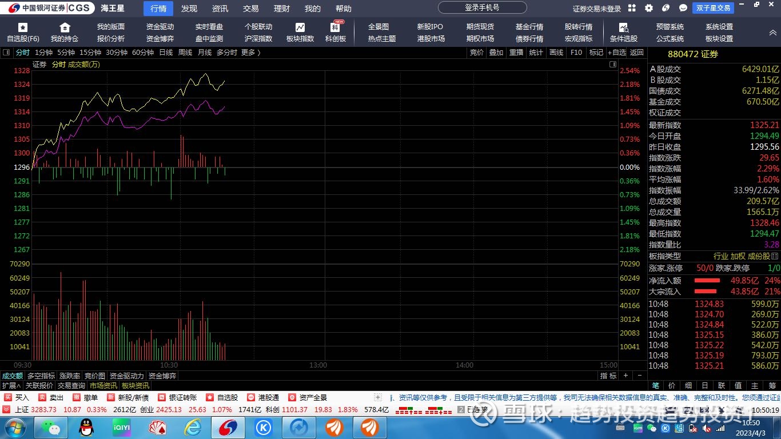This screenshot has height=439, width=781.
Task: 切换到重播模式
Action: [516, 52]
